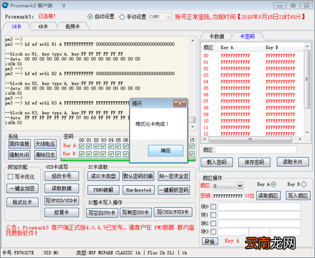Click the log scroll-down arrow
315x258 pixels.
tap(193, 127)
